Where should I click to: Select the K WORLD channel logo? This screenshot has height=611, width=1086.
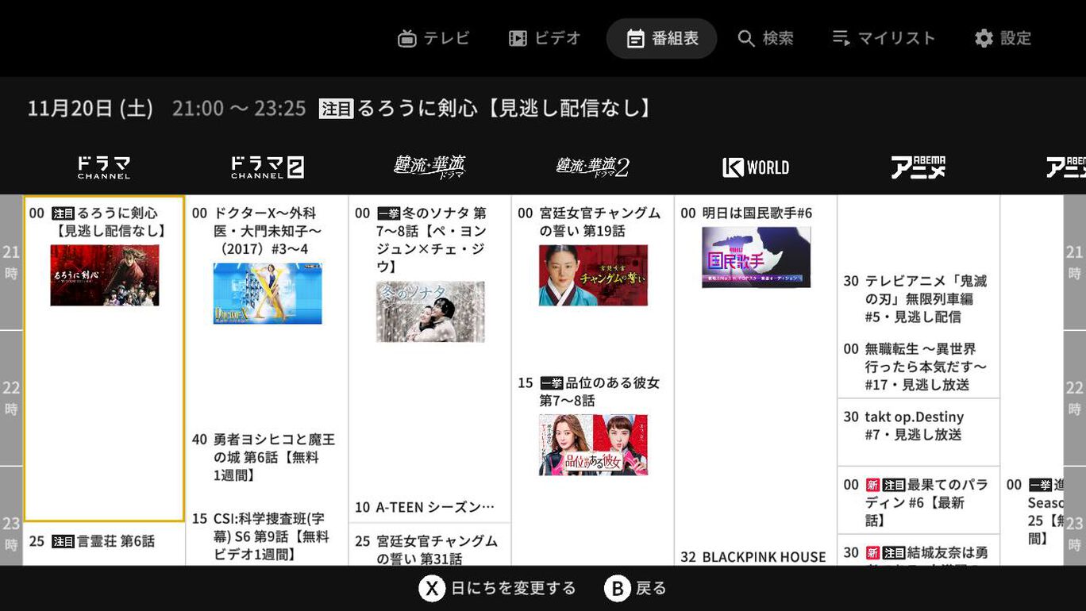point(756,167)
